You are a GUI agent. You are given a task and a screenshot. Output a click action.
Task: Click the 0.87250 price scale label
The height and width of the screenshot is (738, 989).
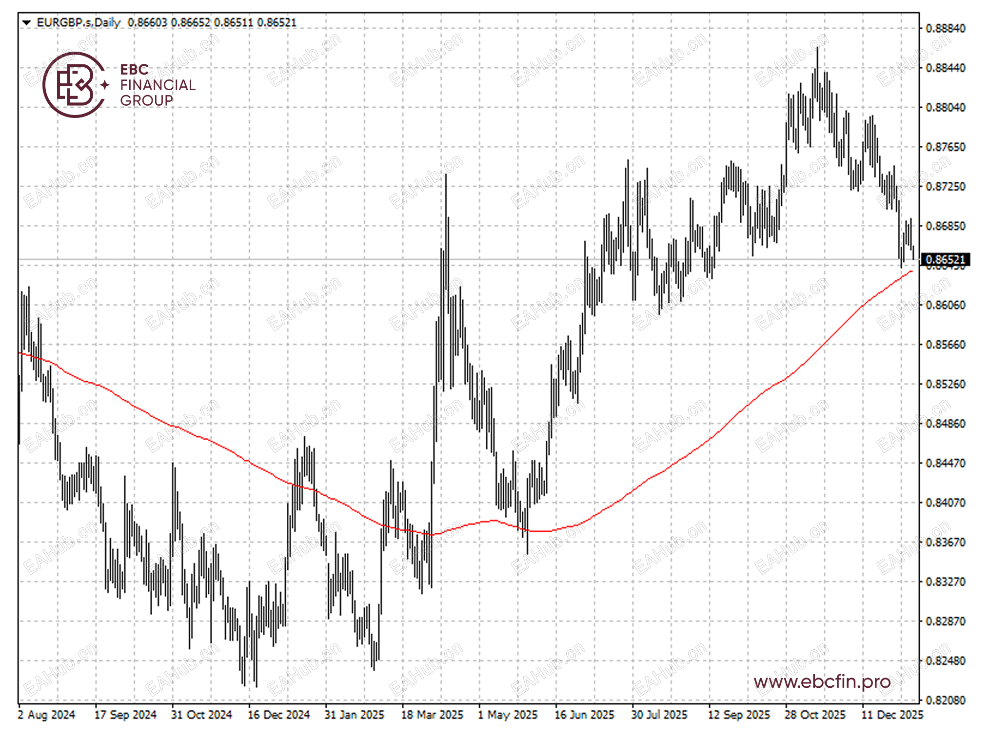click(x=945, y=187)
